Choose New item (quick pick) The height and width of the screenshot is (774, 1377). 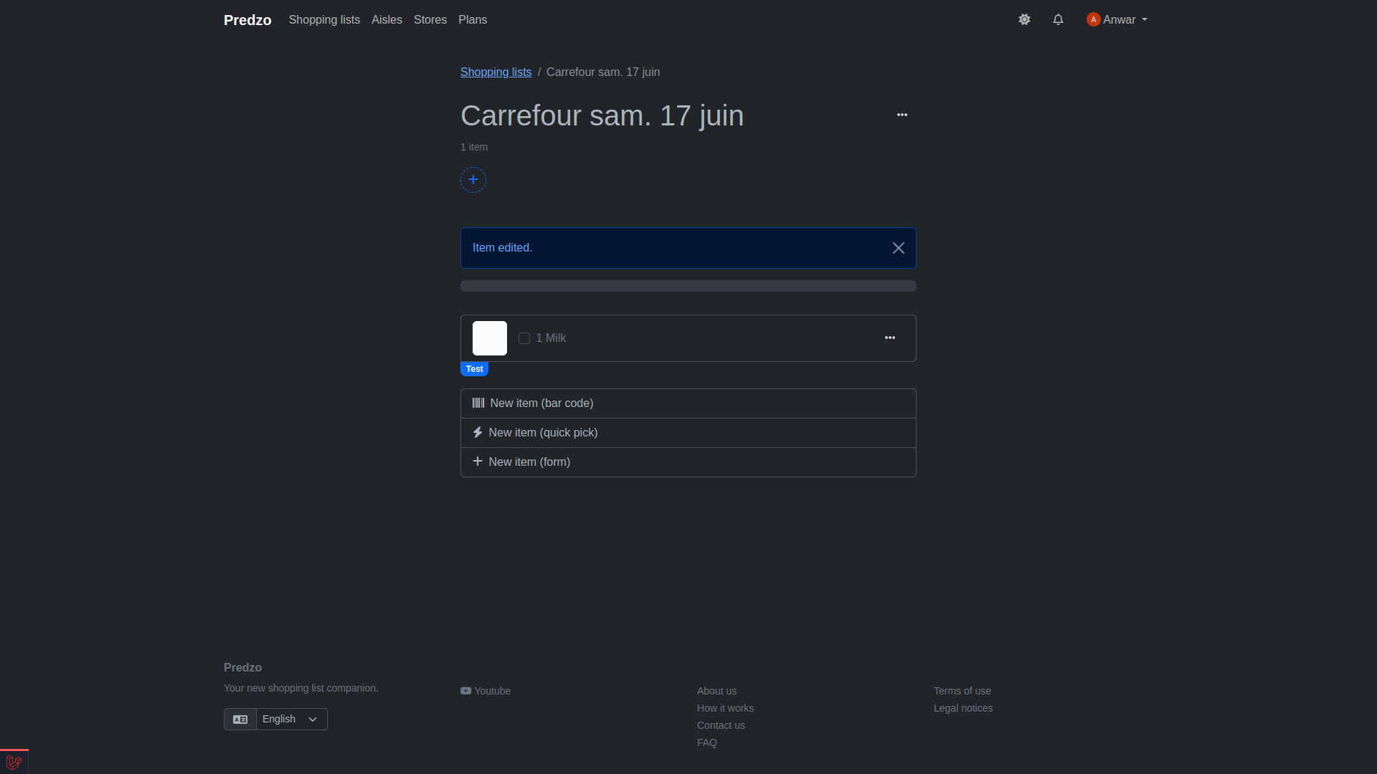pos(543,433)
